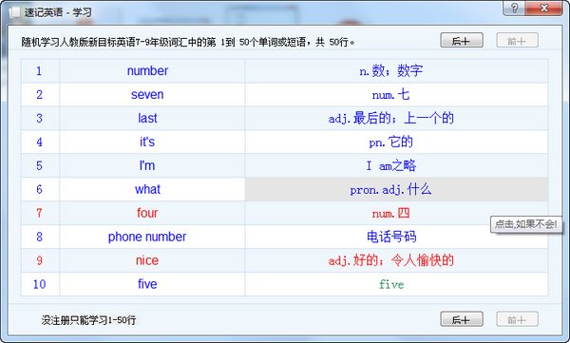
Task: Click the red meaning 'adj.好的;令人愉快的'
Action: click(391, 260)
